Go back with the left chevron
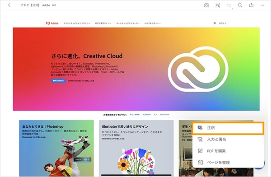271x177 pixels. tap(9, 5)
